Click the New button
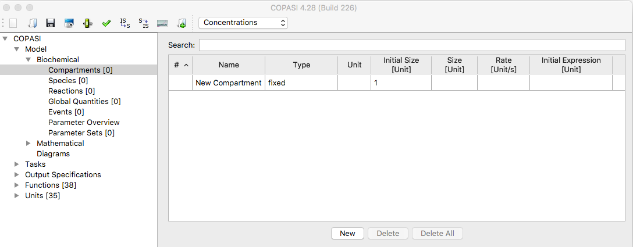Image resolution: width=633 pixels, height=247 pixels. tap(347, 233)
